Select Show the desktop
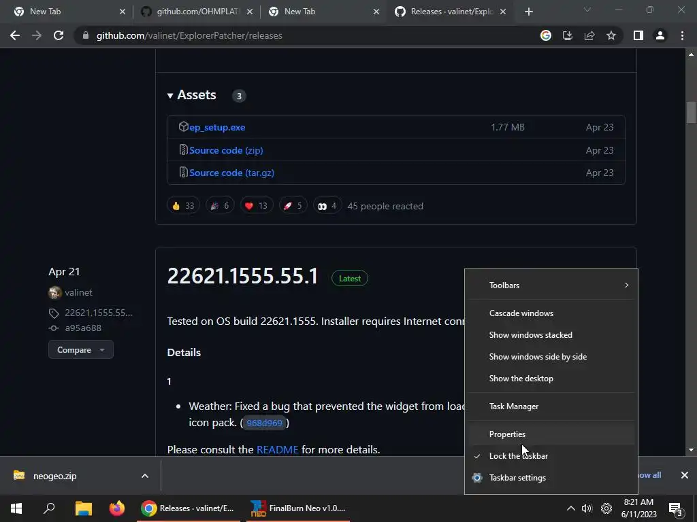The width and height of the screenshot is (697, 522). [551, 379]
